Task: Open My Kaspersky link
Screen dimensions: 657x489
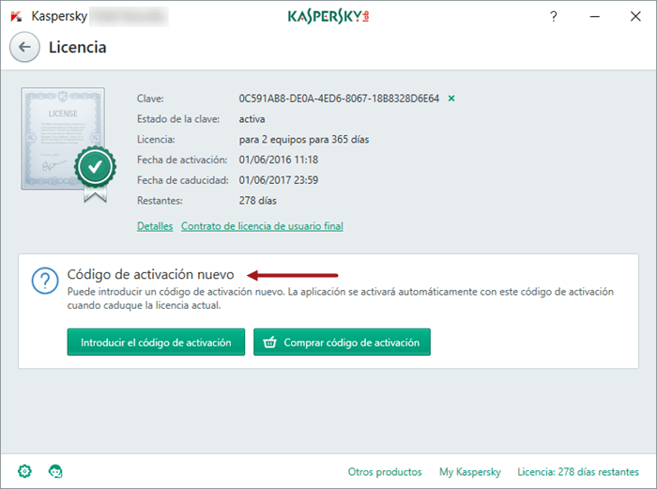Action: tap(470, 472)
